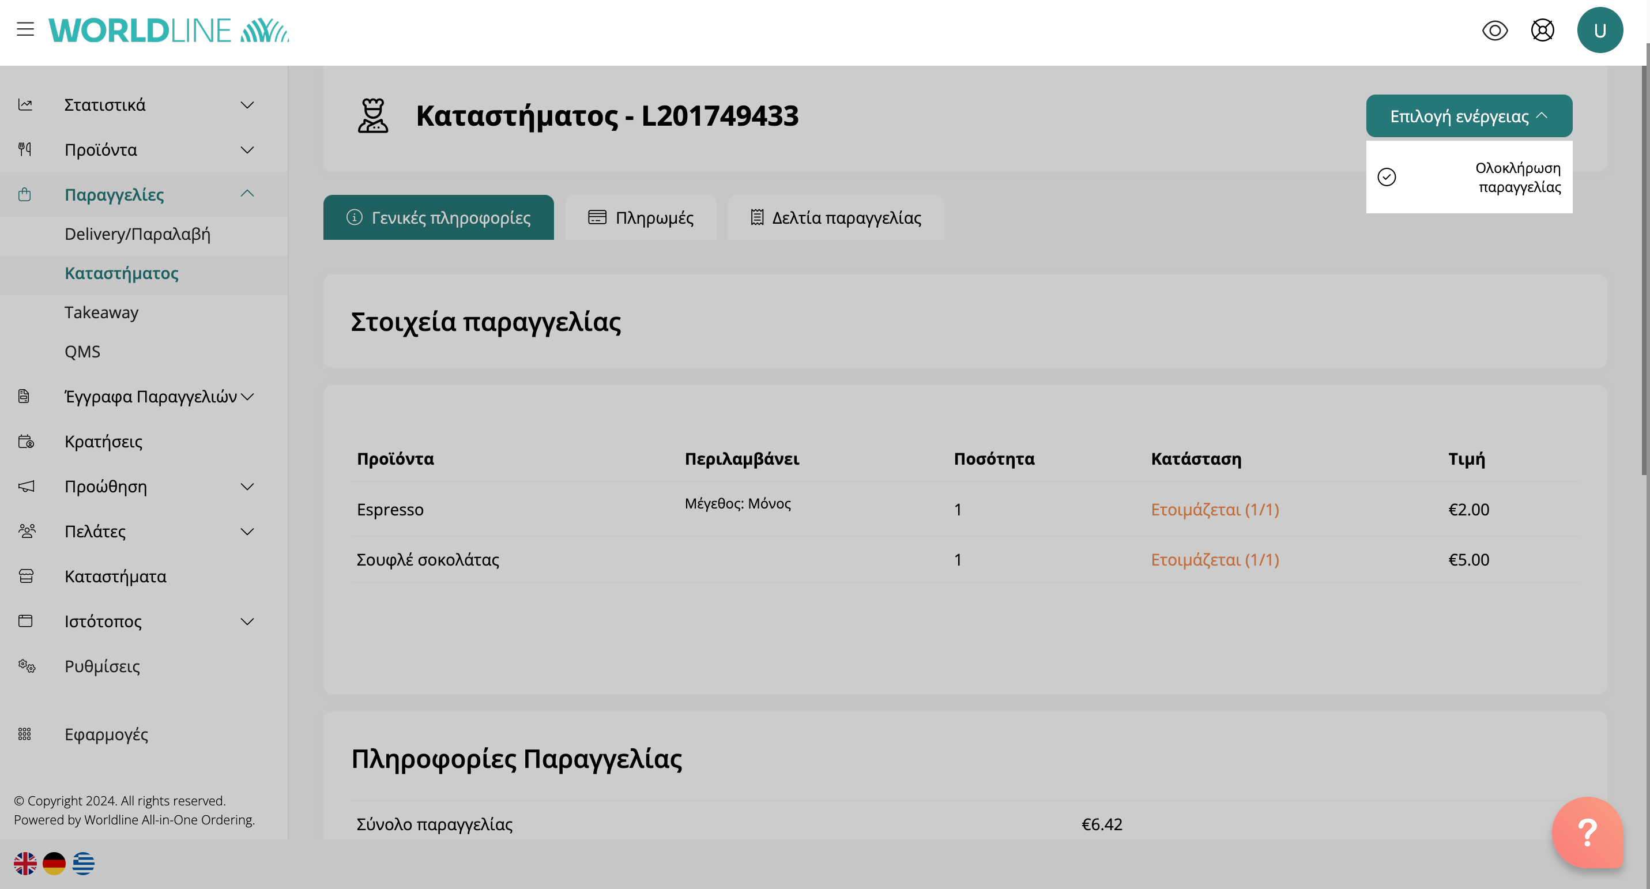Viewport: 1650px width, 889px height.
Task: Switch to the Πληρωμές tab
Action: (641, 218)
